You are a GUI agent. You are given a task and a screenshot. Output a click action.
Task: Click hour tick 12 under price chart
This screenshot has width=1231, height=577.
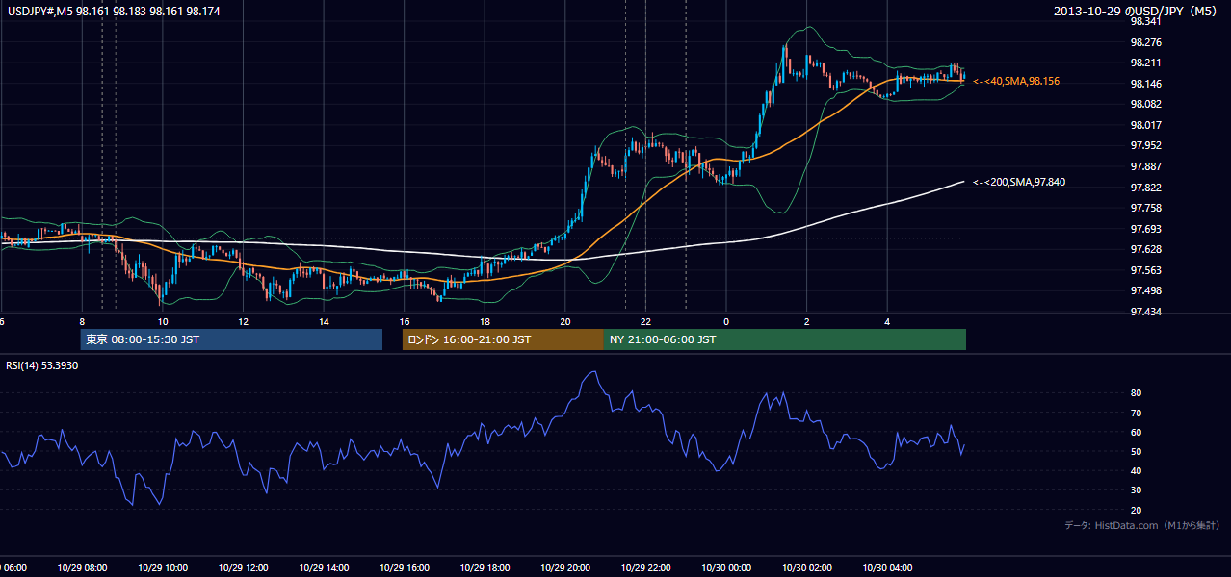point(243,321)
